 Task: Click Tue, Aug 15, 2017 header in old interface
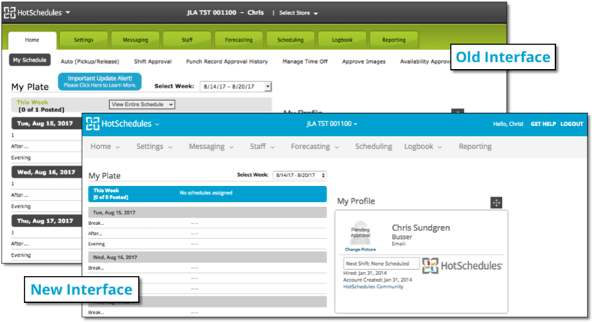tap(46, 124)
